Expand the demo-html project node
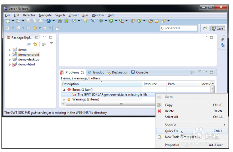233x152 pixels. (x=10, y=65)
